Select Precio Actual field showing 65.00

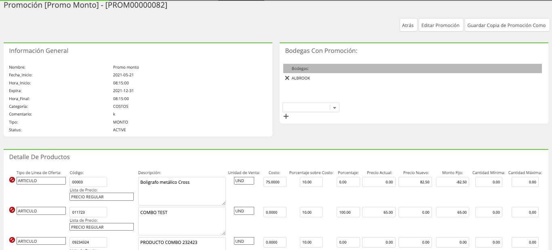pyautogui.click(x=379, y=212)
